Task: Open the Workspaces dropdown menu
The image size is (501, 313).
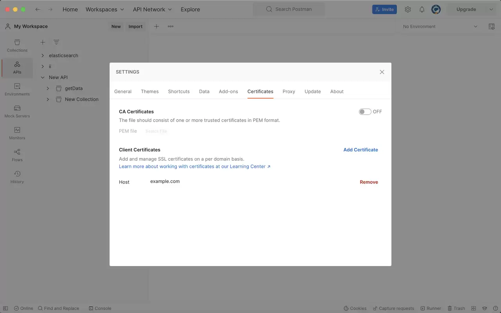Action: (x=105, y=9)
